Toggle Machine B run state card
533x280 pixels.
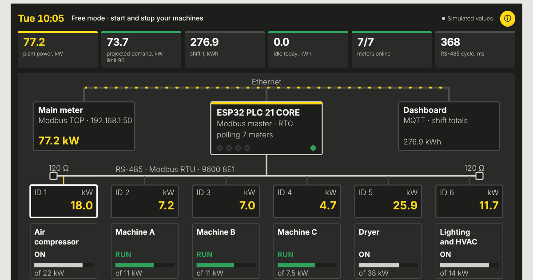tap(226, 252)
